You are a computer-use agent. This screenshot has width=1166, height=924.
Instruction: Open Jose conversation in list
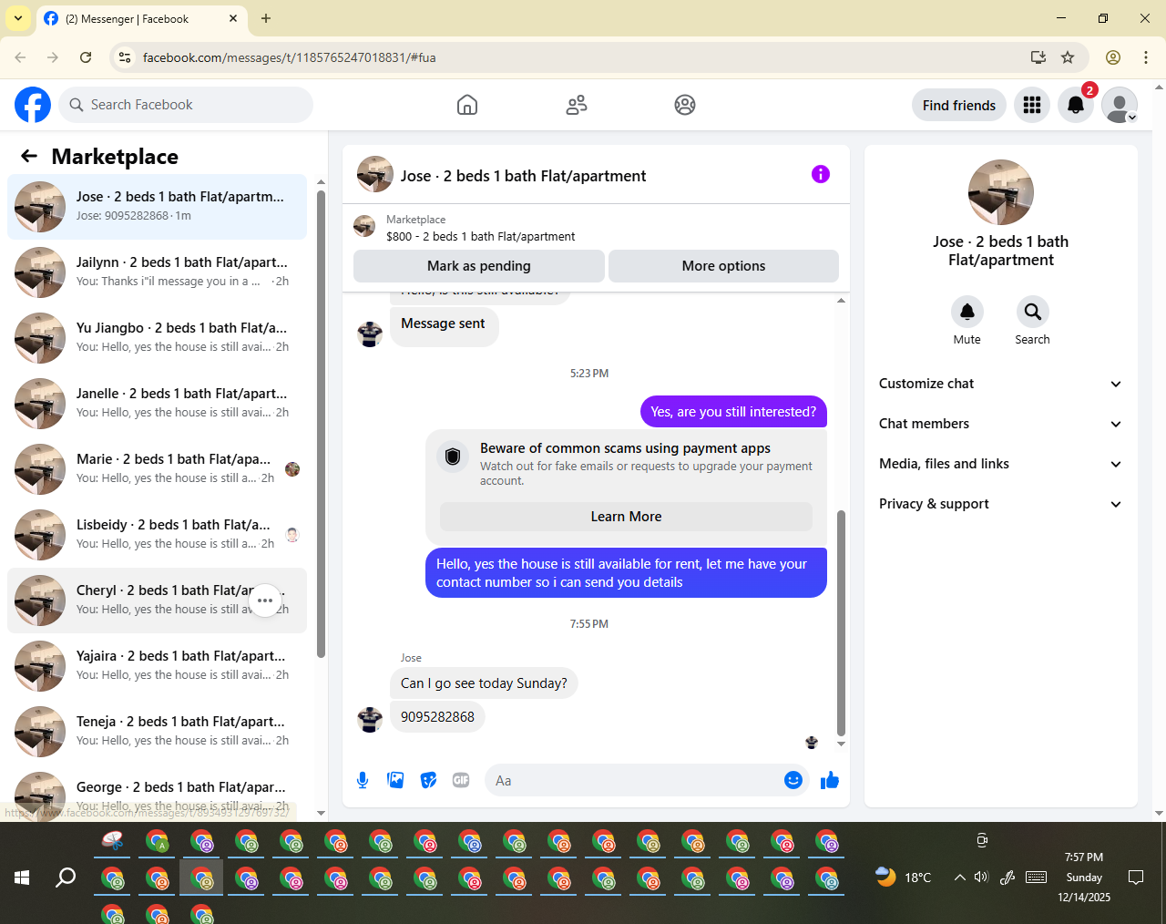tap(157, 207)
